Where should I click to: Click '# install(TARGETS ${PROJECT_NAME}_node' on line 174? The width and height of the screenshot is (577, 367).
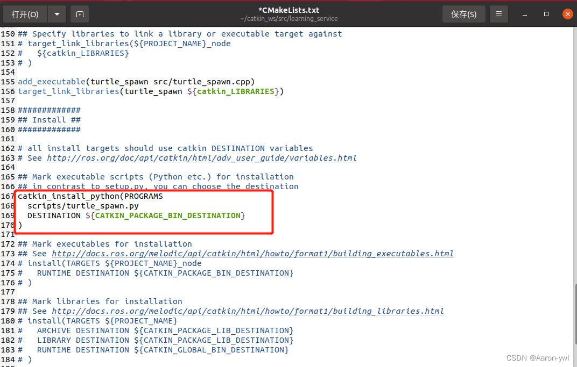(x=110, y=263)
